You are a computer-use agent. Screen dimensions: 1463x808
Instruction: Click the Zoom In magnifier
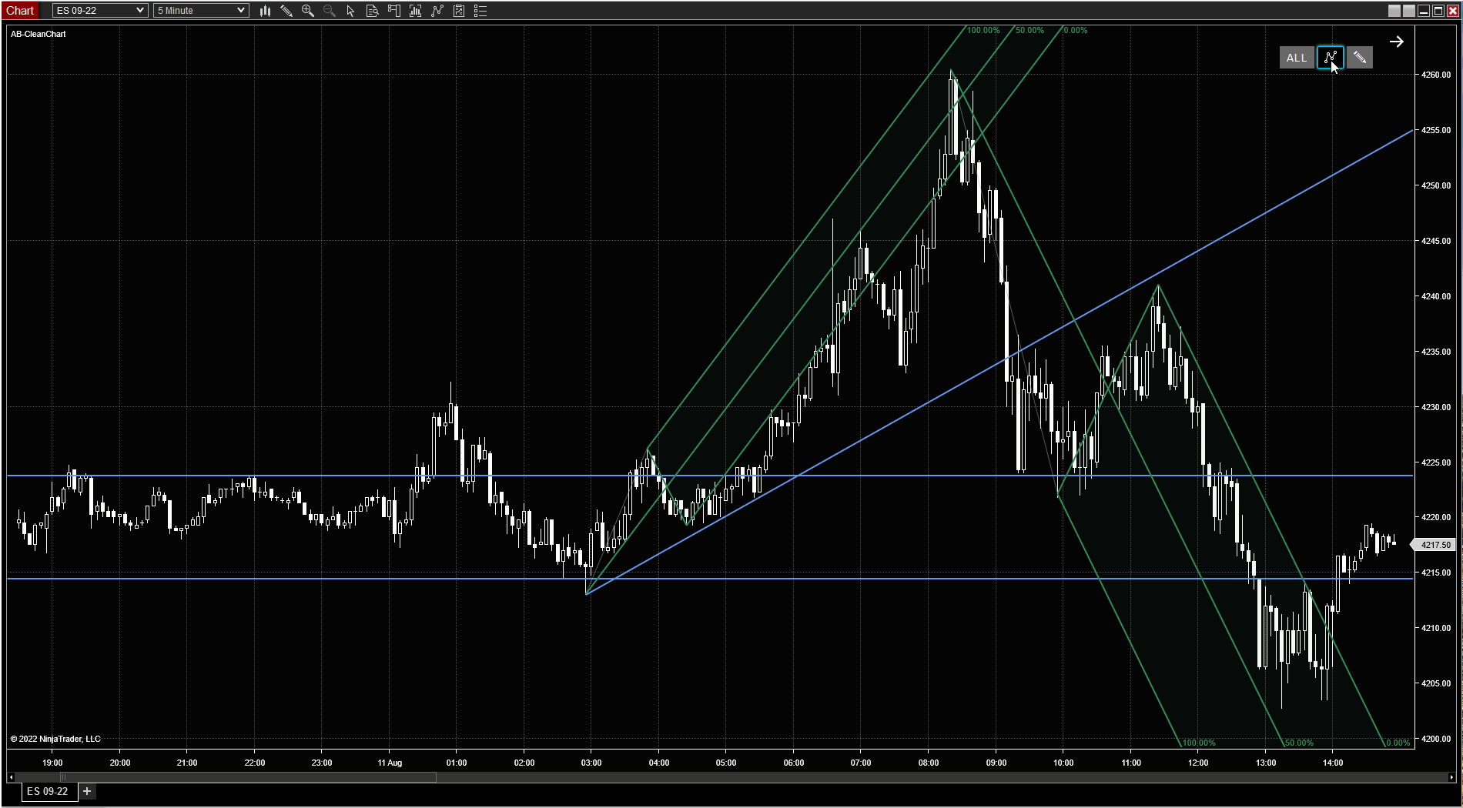pyautogui.click(x=308, y=11)
